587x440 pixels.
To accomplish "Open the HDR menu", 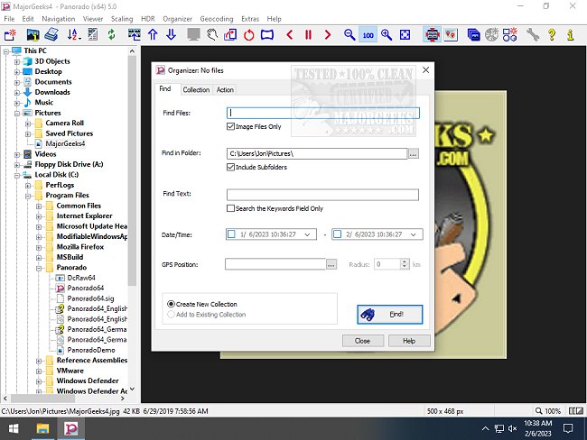I will point(148,19).
